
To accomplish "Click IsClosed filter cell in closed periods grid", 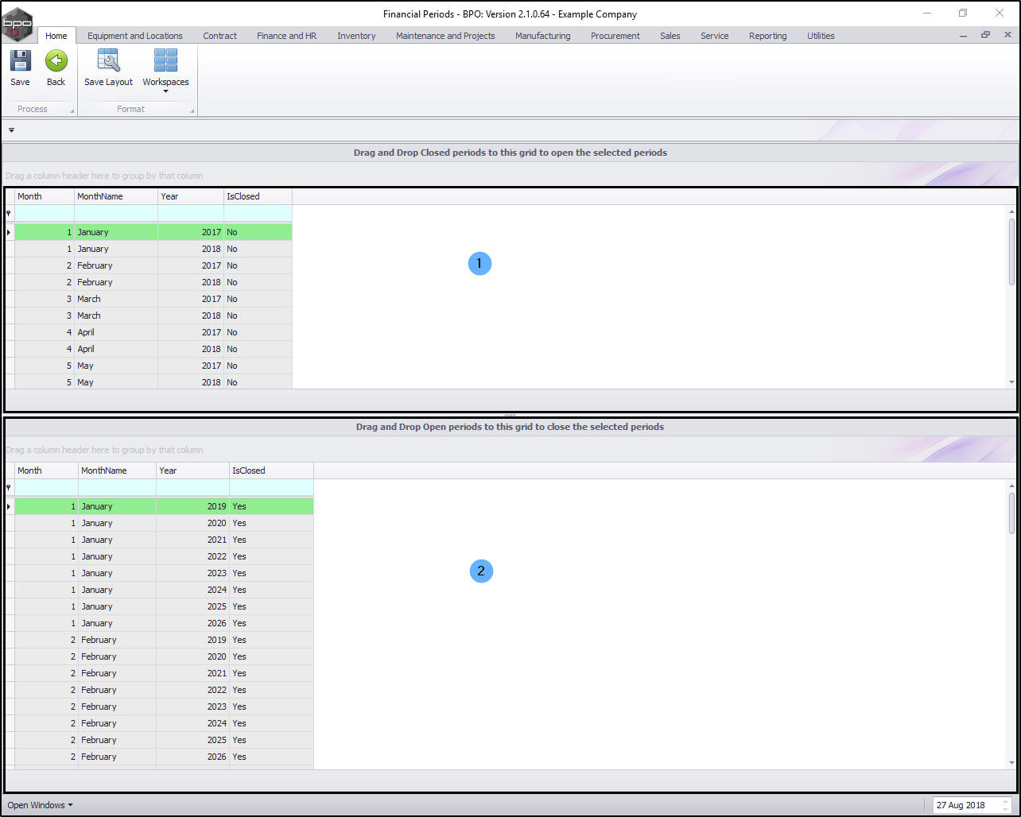I will [x=271, y=488].
